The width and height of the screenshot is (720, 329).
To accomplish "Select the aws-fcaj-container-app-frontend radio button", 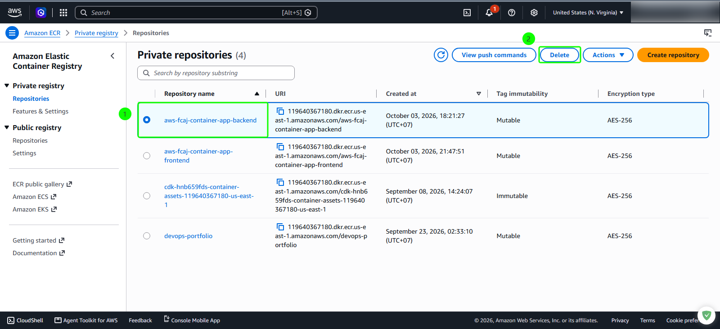I will tap(147, 156).
